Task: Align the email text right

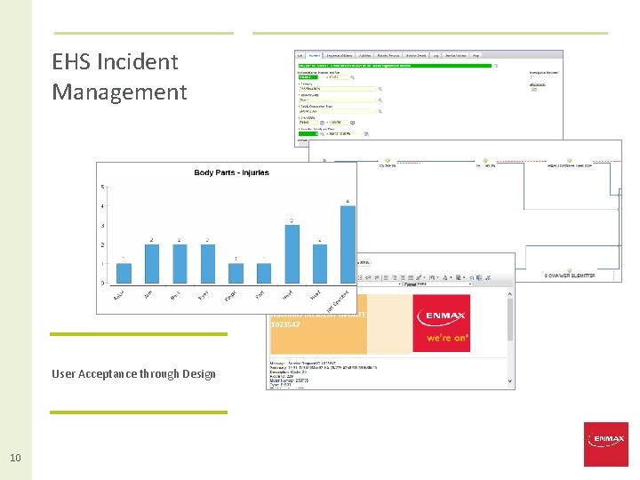Action: [403, 277]
